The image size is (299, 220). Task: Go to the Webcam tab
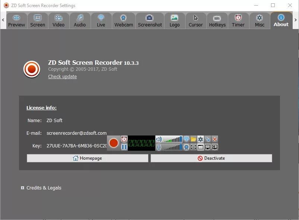pos(123,21)
